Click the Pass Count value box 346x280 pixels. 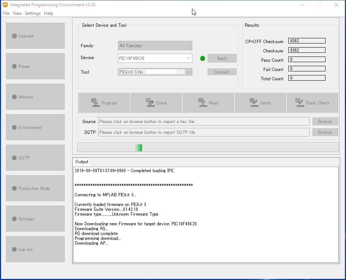[307, 59]
